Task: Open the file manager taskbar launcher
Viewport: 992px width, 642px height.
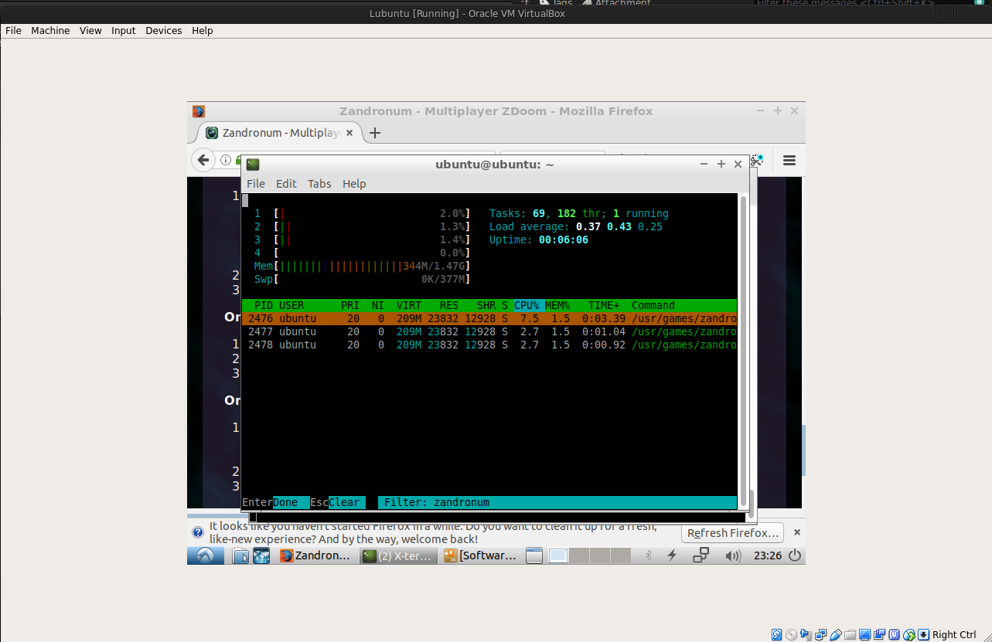Action: coord(241,555)
